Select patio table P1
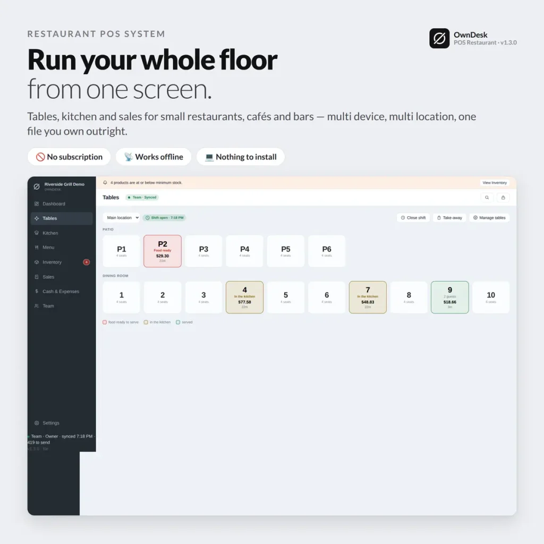Image resolution: width=544 pixels, height=544 pixels. [x=122, y=251]
